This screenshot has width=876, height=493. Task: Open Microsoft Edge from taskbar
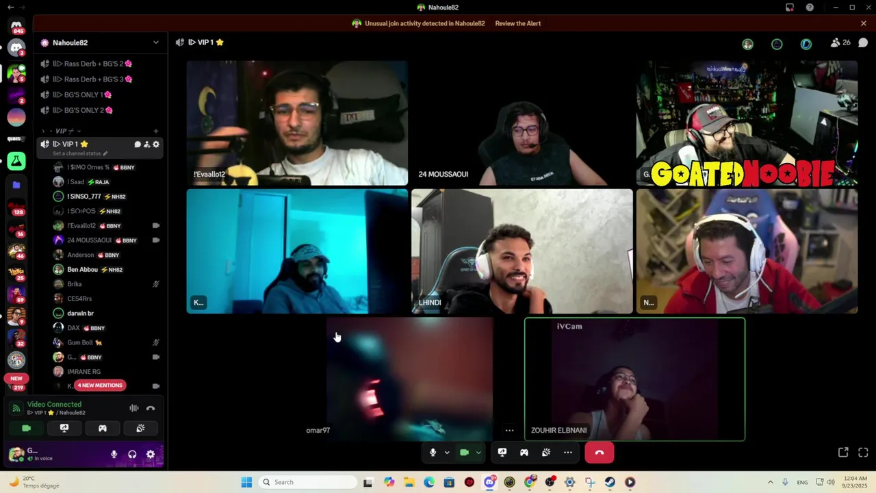(x=429, y=482)
